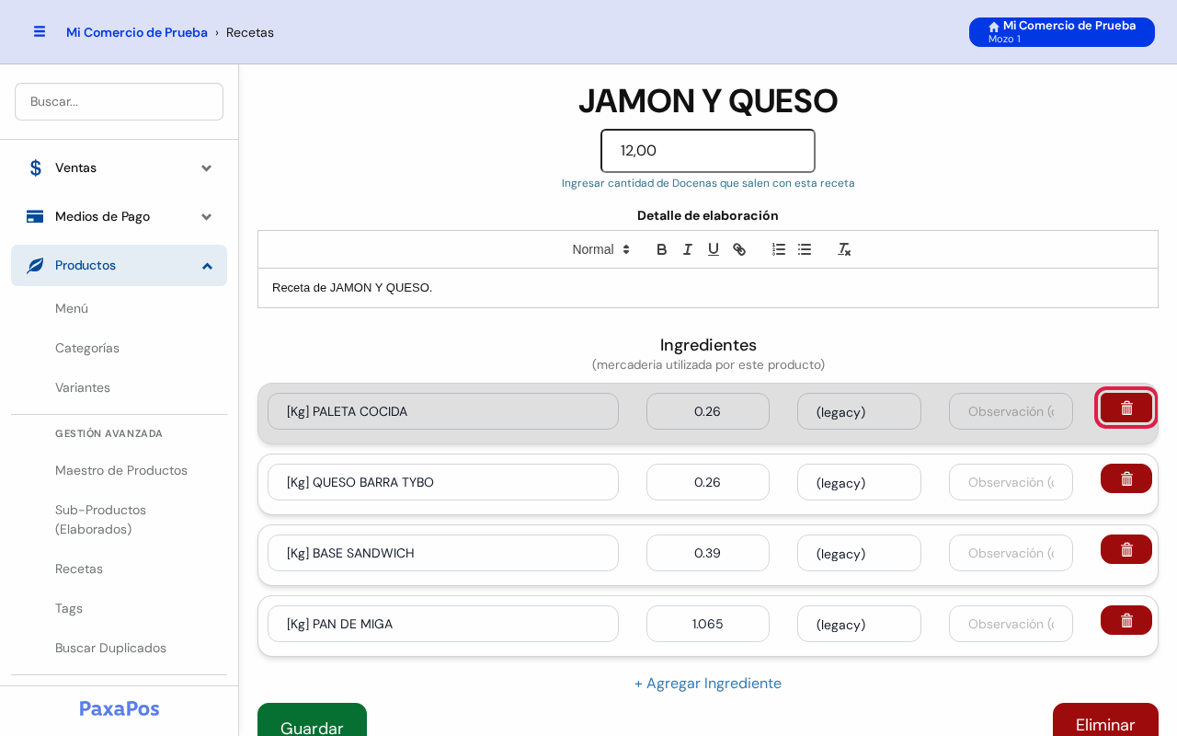Click the BASE SANDWICH observation field

click(1011, 553)
